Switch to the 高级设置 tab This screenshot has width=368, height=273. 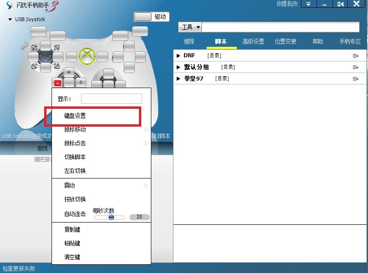[253, 41]
